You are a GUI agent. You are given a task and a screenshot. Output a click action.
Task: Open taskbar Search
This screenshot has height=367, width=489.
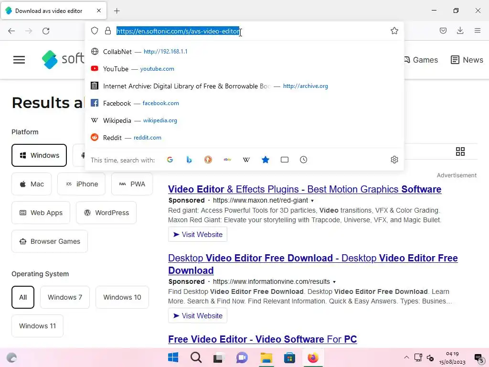[x=196, y=357]
